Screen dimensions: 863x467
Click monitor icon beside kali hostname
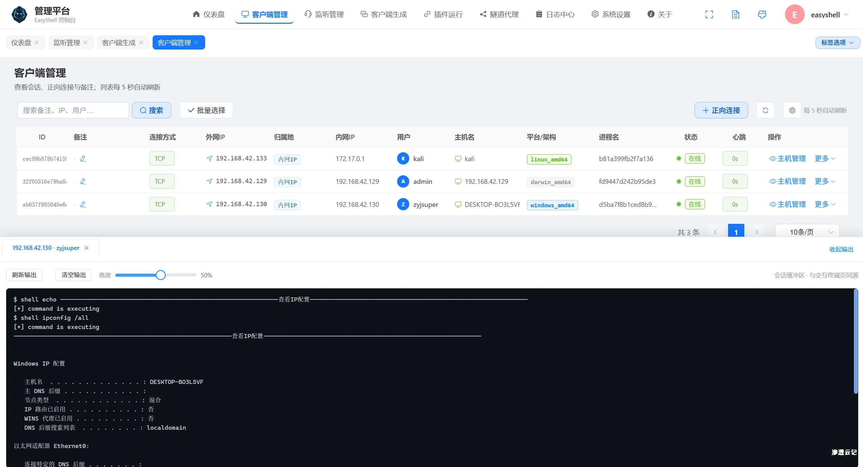click(x=458, y=159)
